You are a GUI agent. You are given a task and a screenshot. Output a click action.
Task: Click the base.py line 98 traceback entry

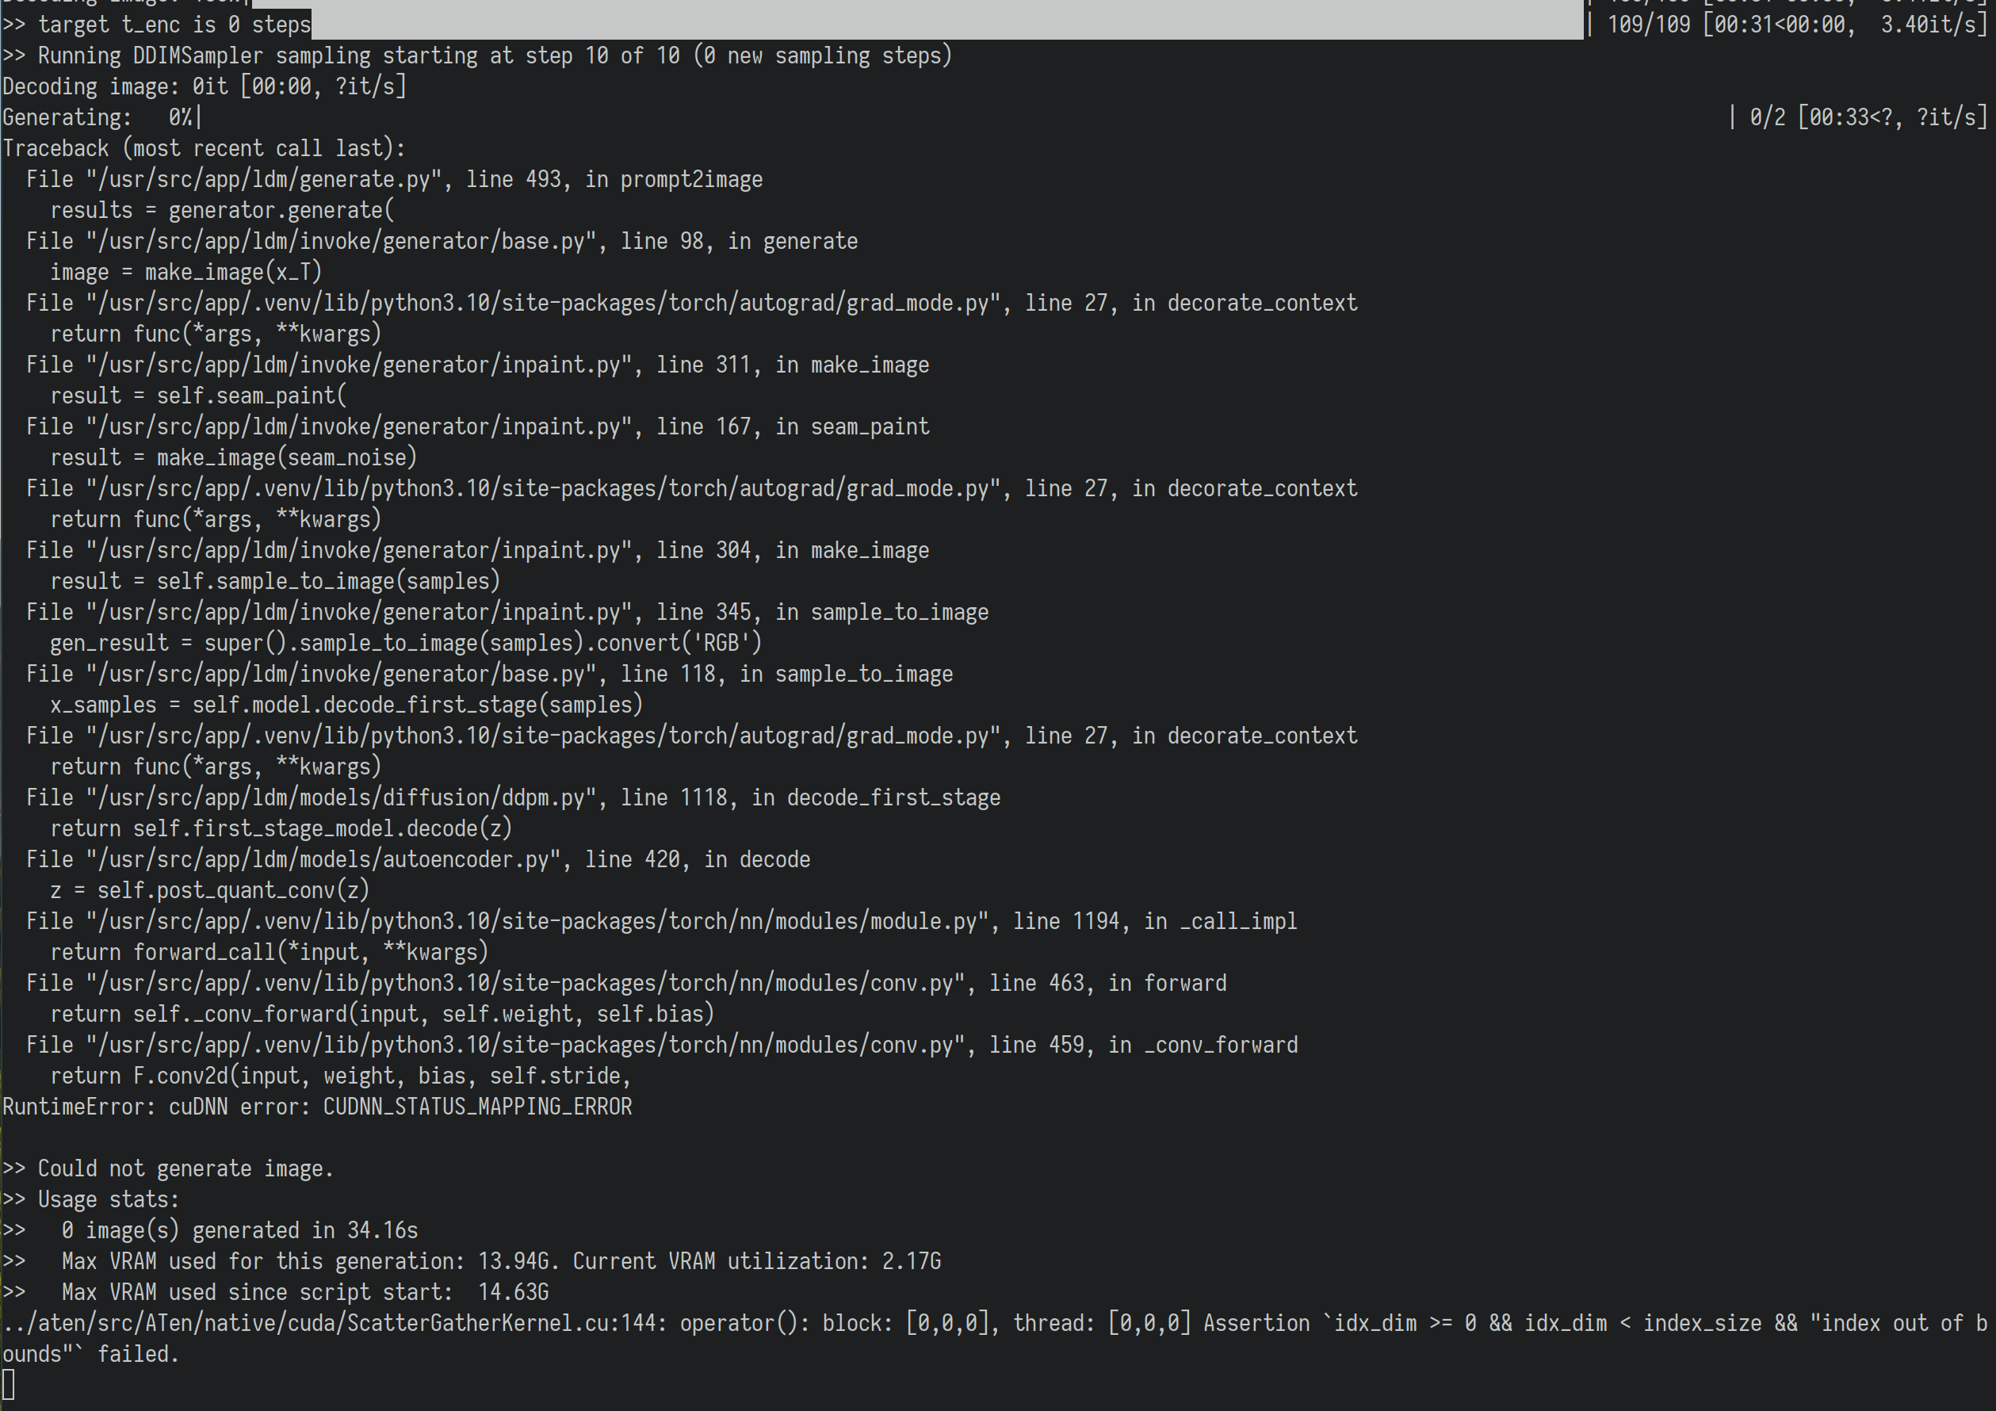442,241
